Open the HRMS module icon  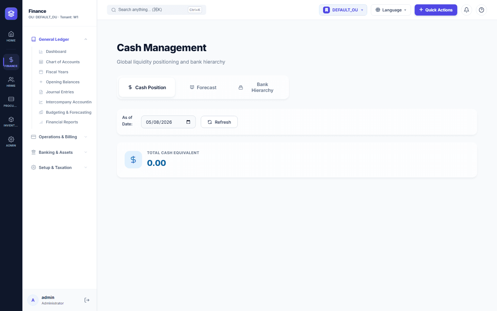11,82
